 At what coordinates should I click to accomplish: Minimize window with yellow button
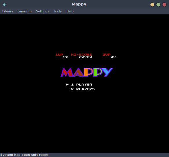click(x=152, y=5)
